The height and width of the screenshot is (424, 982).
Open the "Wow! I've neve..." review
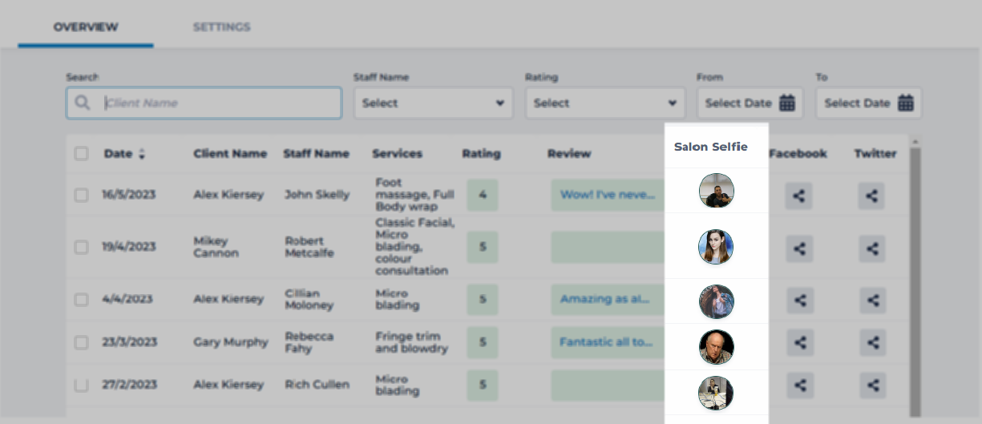pyautogui.click(x=608, y=195)
